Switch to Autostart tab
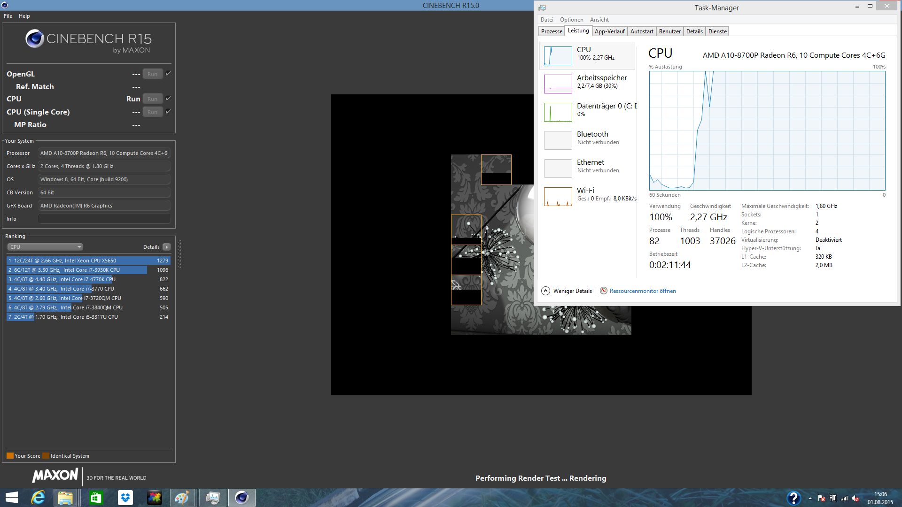Image resolution: width=902 pixels, height=507 pixels. (642, 31)
